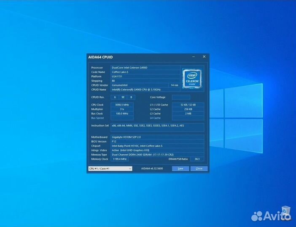Click the L1I / L1D Cache value 32 KB

click(x=188, y=105)
